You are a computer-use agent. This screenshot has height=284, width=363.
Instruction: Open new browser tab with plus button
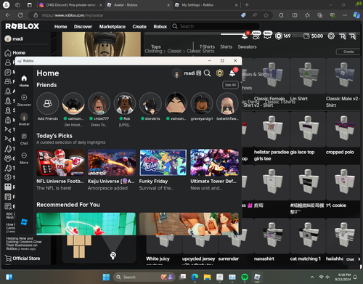click(x=247, y=5)
